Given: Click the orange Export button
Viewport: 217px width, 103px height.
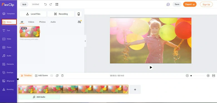Looking at the screenshot, I should coord(190,4).
